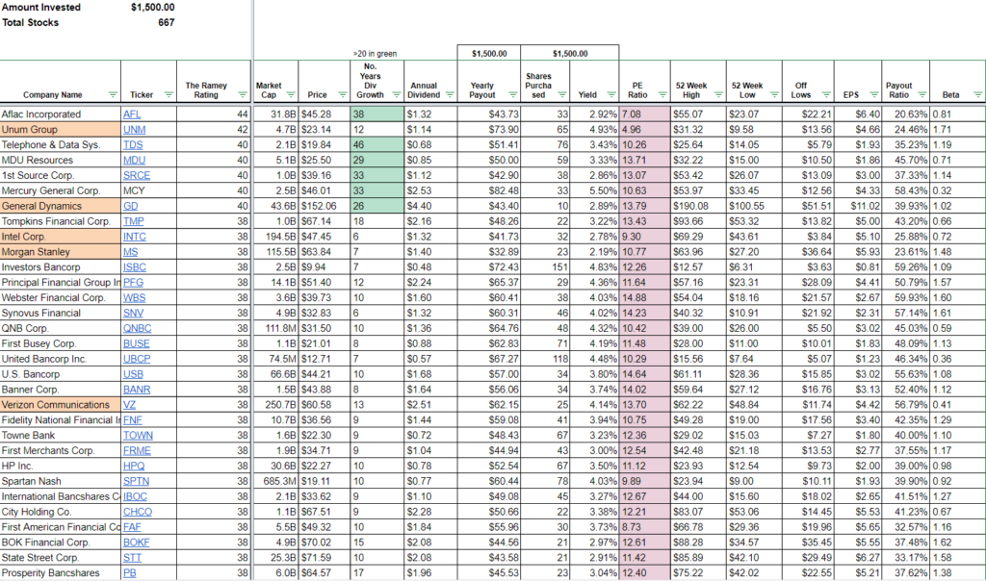Click the Off Lows filter icon
Image resolution: width=986 pixels, height=581 pixels.
(x=825, y=93)
